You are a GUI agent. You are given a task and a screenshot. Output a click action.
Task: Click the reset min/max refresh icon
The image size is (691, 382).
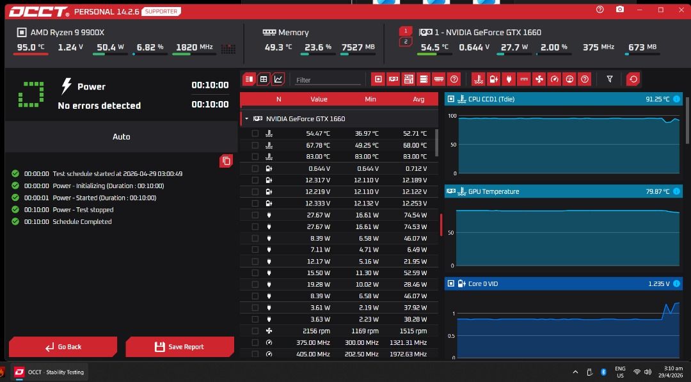(x=633, y=79)
